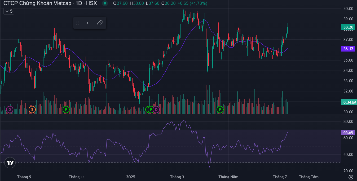Image resolution: width=357 pixels, height=181 pixels.
Task: Click current price label 38.20
Action: [348, 27]
